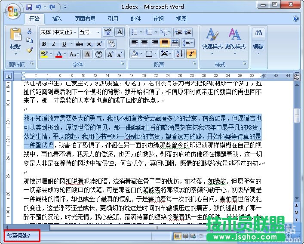Switch to the 插入 ribbon tab
The image size is (304, 244).
pos(57,19)
